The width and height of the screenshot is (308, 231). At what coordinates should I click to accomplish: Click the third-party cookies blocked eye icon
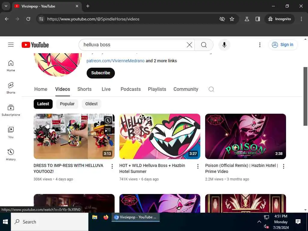click(x=222, y=19)
